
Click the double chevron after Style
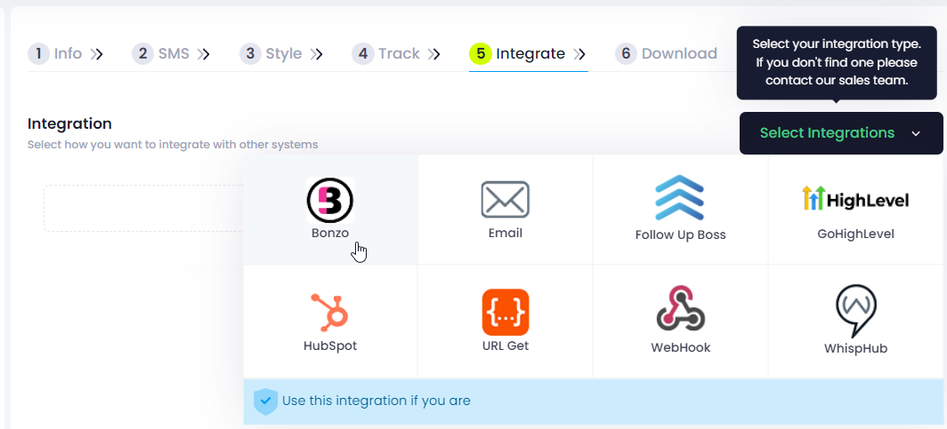[317, 54]
